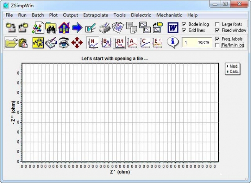This screenshot has width=251, height=183.
Task: Toggle the Grid lines checkbox
Action: [184, 30]
